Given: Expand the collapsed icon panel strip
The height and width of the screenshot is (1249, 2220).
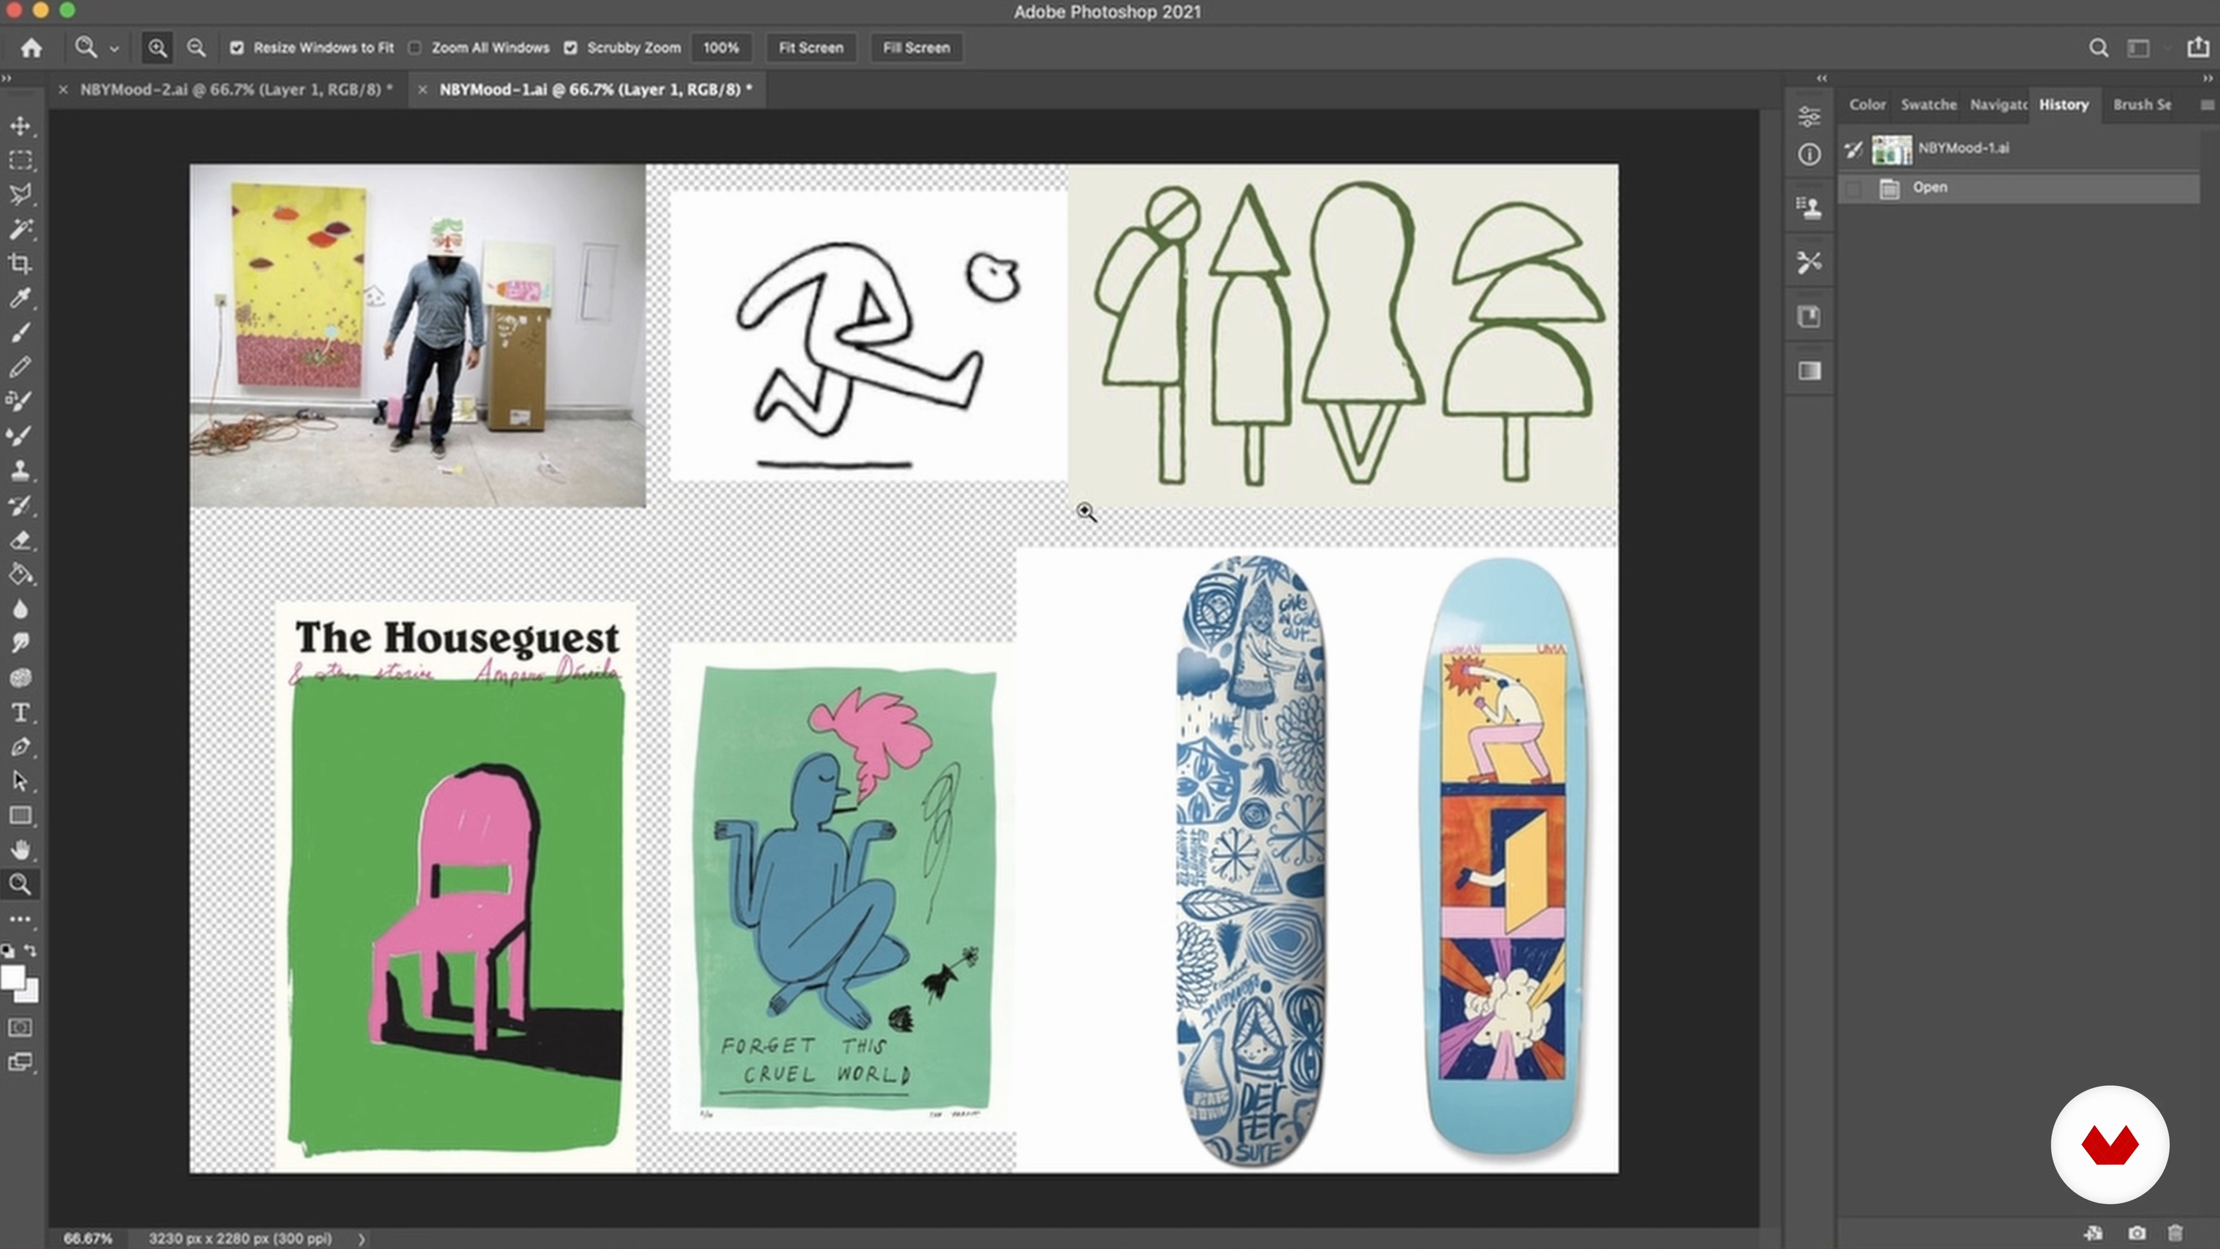Looking at the screenshot, I should pos(1822,79).
